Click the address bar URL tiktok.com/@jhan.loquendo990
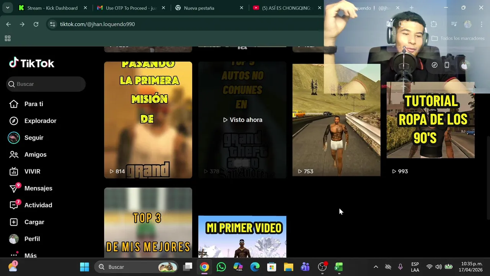The width and height of the screenshot is (490, 276). (x=97, y=24)
